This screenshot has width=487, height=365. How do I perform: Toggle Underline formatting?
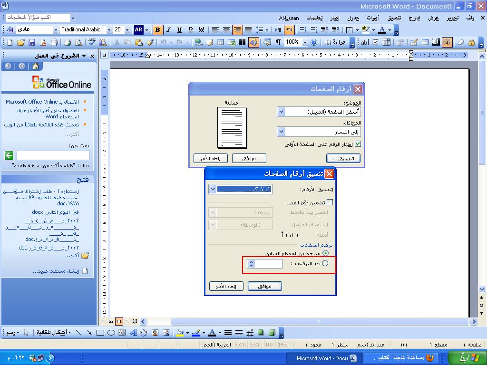coord(179,30)
